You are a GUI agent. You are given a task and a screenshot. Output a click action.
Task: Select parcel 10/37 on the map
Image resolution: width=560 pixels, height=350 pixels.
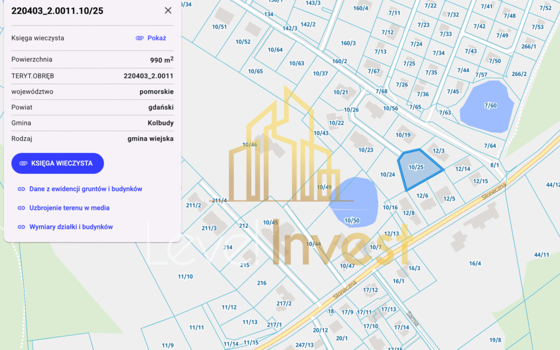click(320, 74)
